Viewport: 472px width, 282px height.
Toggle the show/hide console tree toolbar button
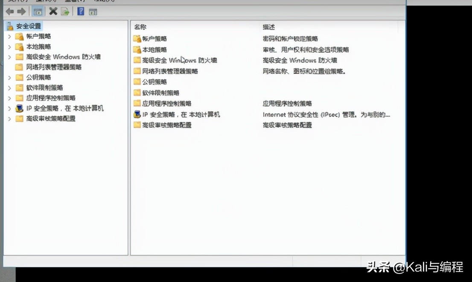[x=38, y=12]
